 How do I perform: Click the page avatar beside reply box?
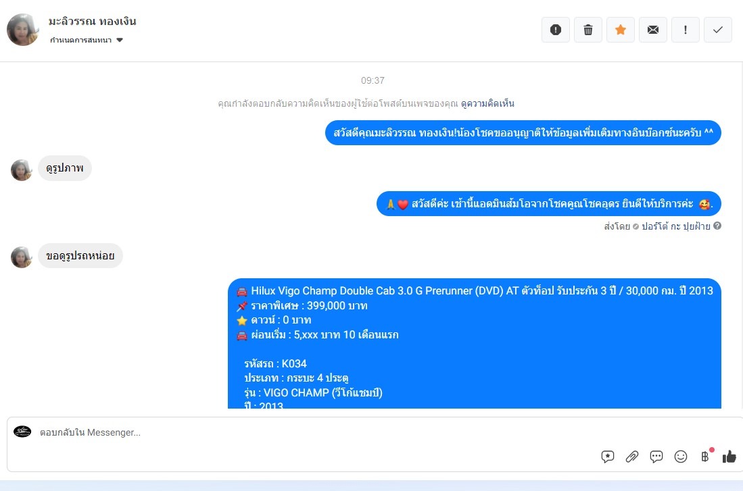tap(22, 432)
